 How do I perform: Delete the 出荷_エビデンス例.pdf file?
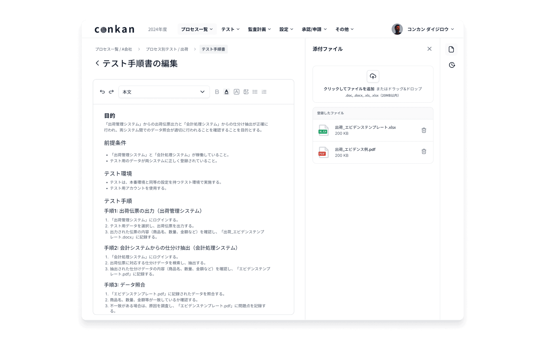(424, 152)
